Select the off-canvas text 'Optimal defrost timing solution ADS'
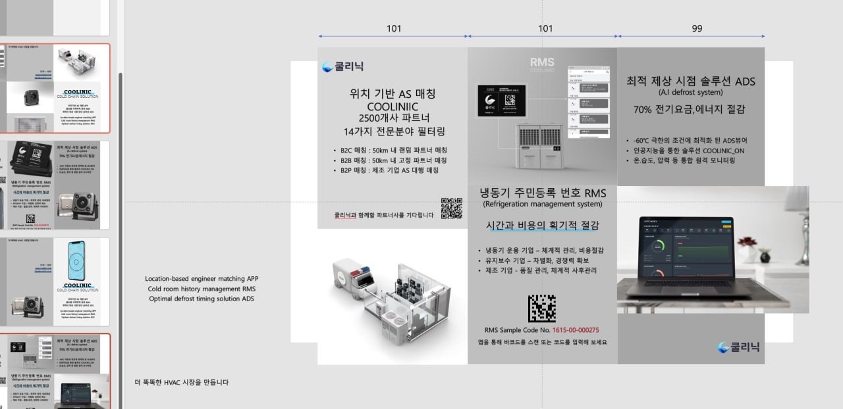843x409 pixels. point(202,299)
